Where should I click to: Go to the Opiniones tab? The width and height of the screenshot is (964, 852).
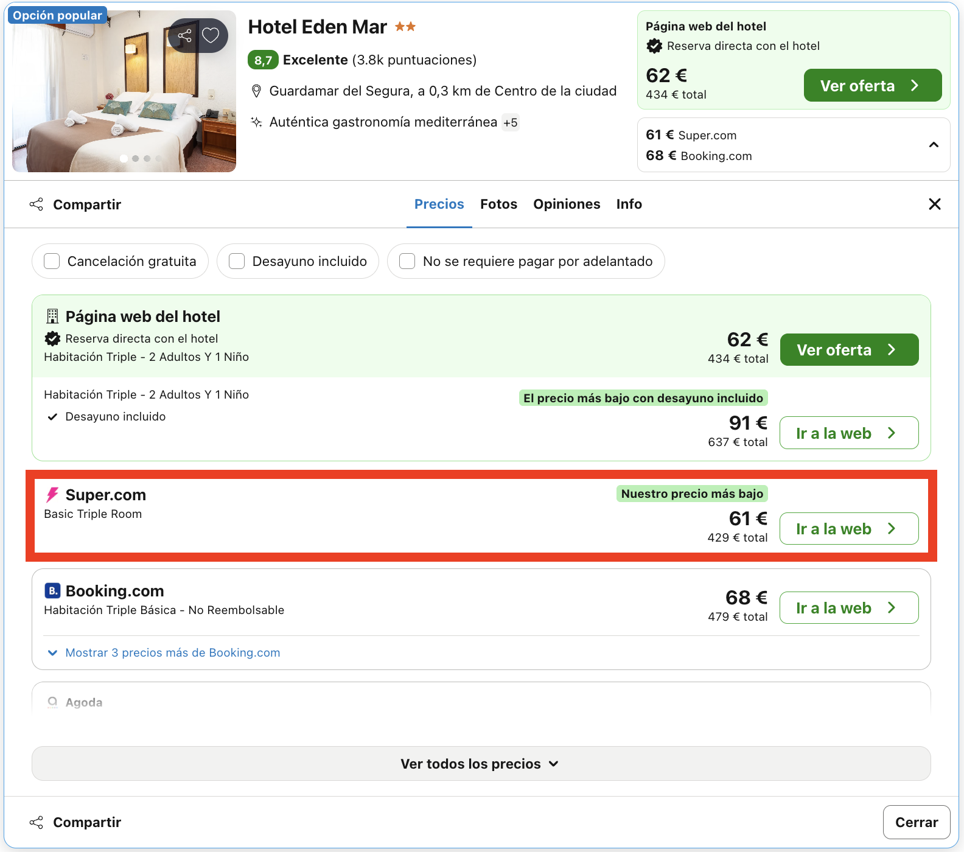click(567, 204)
